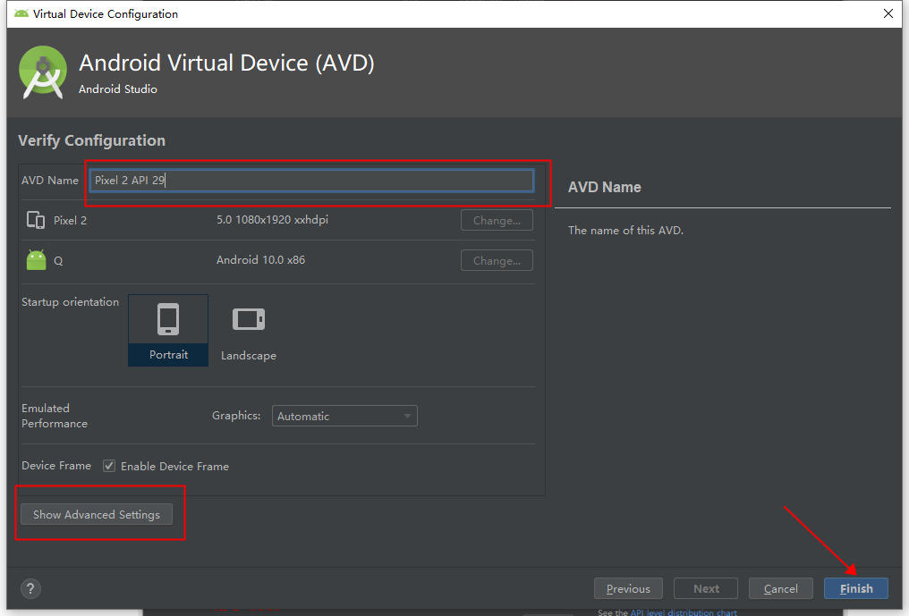The height and width of the screenshot is (616, 909).
Task: Click the 'Emulated Performance' label
Action: point(55,416)
